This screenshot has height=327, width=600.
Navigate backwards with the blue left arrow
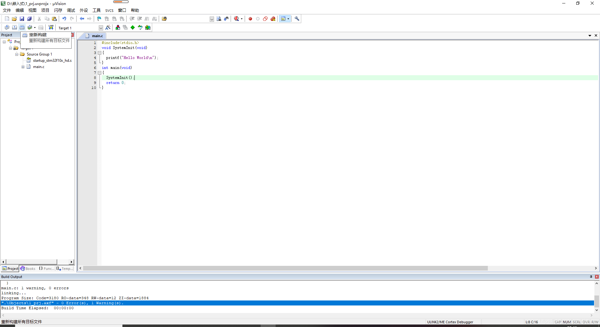pyautogui.click(x=82, y=19)
